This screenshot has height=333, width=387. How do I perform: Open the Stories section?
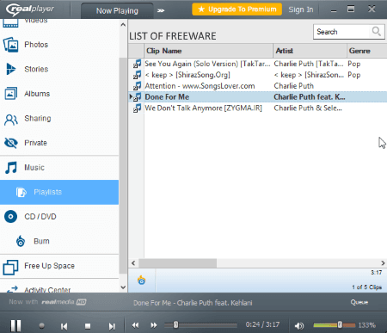[x=59, y=69]
